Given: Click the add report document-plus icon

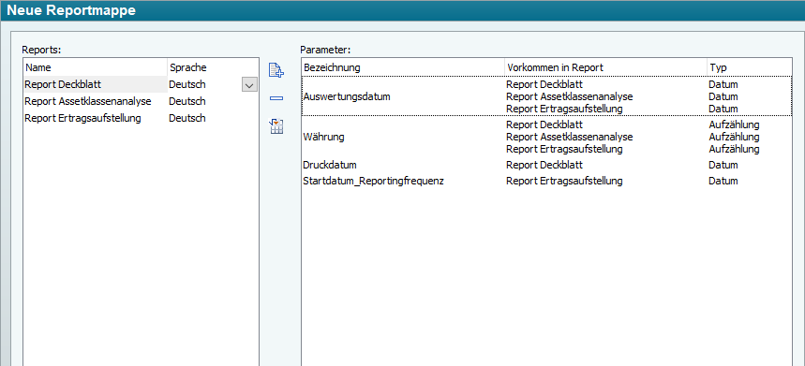Looking at the screenshot, I should click(276, 70).
